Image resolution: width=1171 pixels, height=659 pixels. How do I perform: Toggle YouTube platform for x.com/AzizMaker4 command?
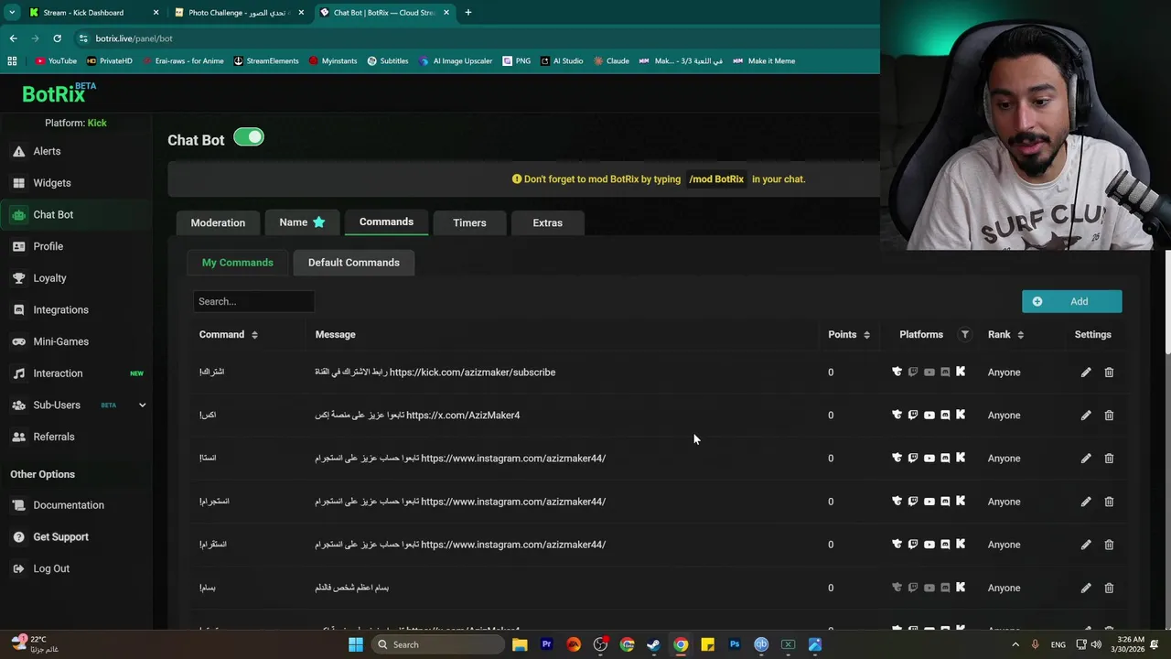(x=929, y=416)
